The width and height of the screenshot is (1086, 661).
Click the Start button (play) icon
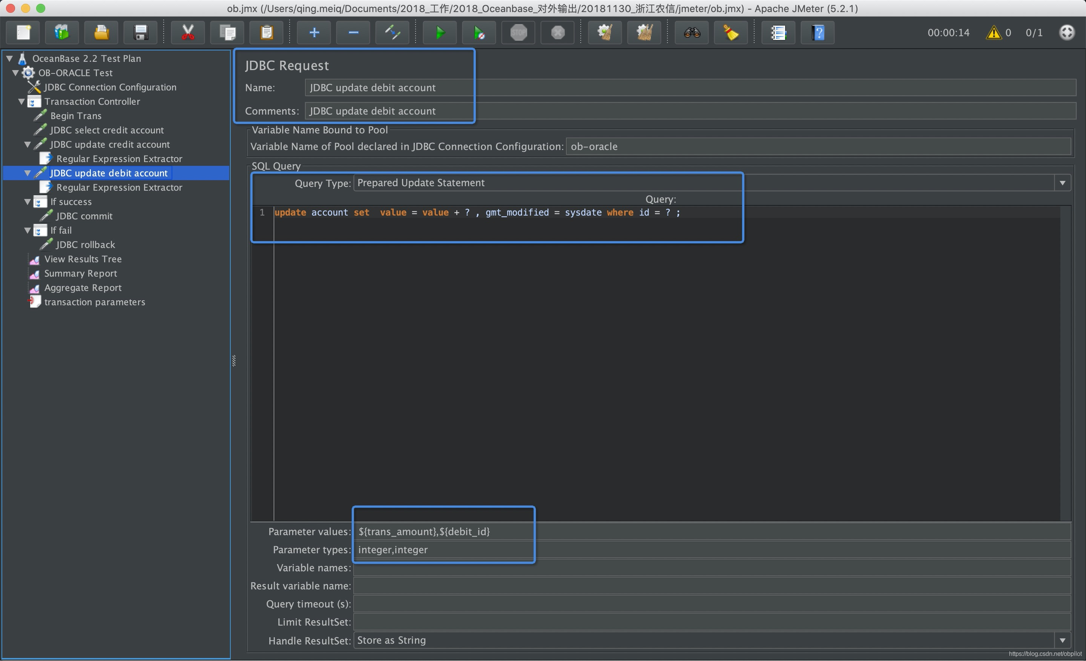click(x=438, y=32)
